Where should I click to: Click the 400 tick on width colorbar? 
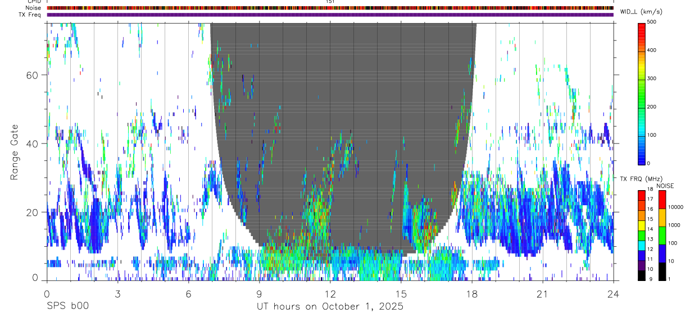click(x=652, y=50)
